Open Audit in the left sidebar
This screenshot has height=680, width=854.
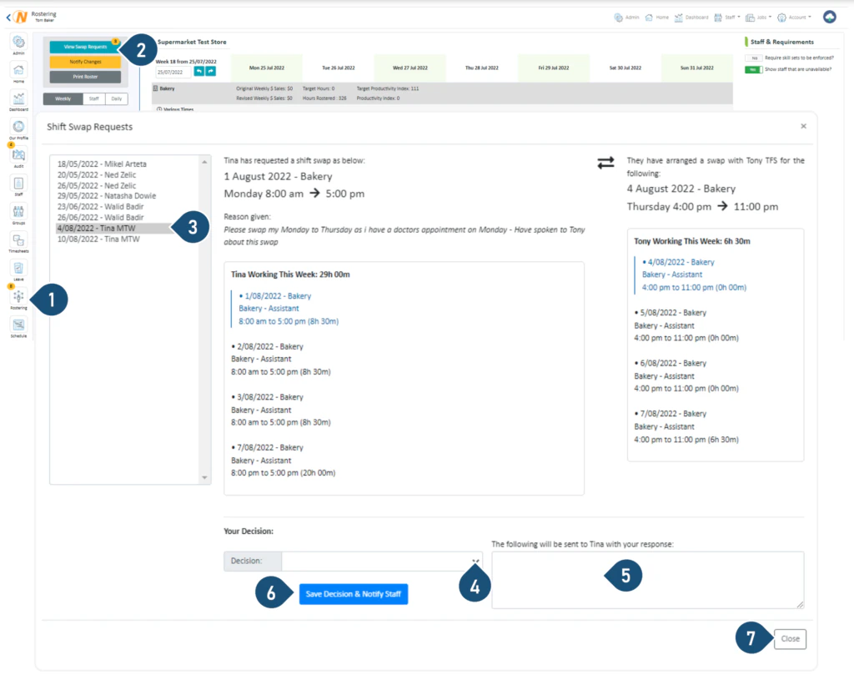point(18,158)
